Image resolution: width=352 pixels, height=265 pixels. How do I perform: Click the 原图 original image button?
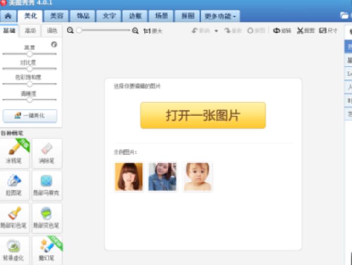pyautogui.click(x=256, y=31)
